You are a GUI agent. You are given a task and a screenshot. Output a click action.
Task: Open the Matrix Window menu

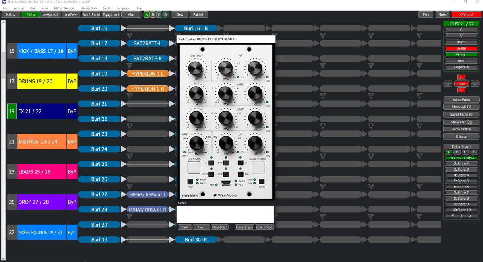[x=64, y=8]
